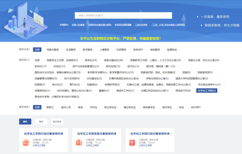The height and width of the screenshot is (154, 242).
Task: Filter by department 校医院(3)
Action: (40, 84)
